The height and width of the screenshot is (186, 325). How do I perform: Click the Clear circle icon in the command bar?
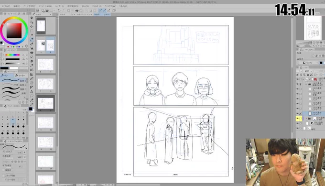click(69, 11)
